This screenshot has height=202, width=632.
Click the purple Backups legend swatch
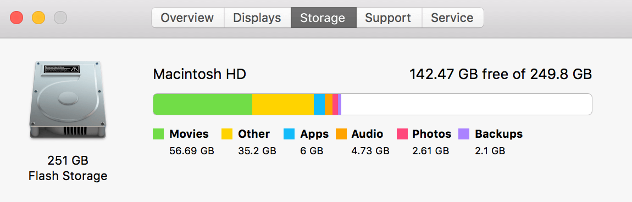464,134
